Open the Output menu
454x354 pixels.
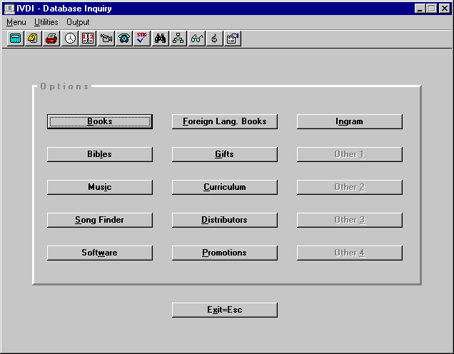point(78,22)
